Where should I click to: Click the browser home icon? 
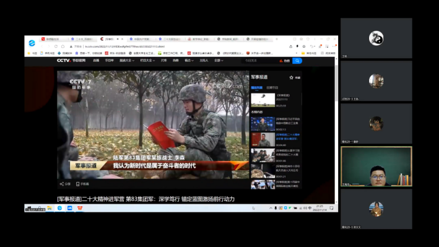click(63, 46)
